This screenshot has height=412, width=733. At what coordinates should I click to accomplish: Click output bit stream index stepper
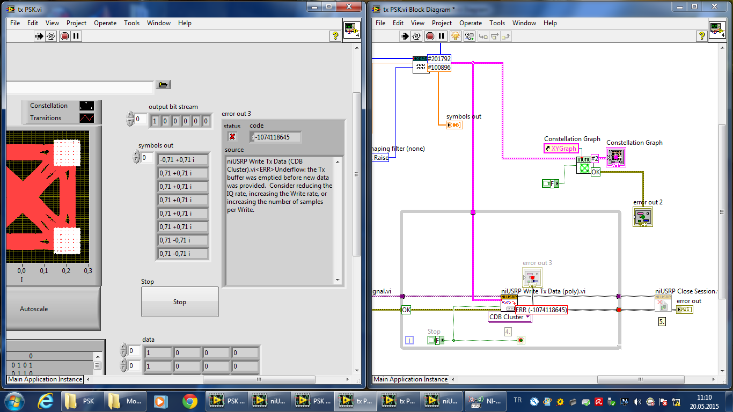point(129,119)
